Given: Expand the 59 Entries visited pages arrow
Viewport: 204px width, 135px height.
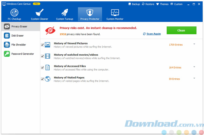Looking at the screenshot, I should coord(194,78).
